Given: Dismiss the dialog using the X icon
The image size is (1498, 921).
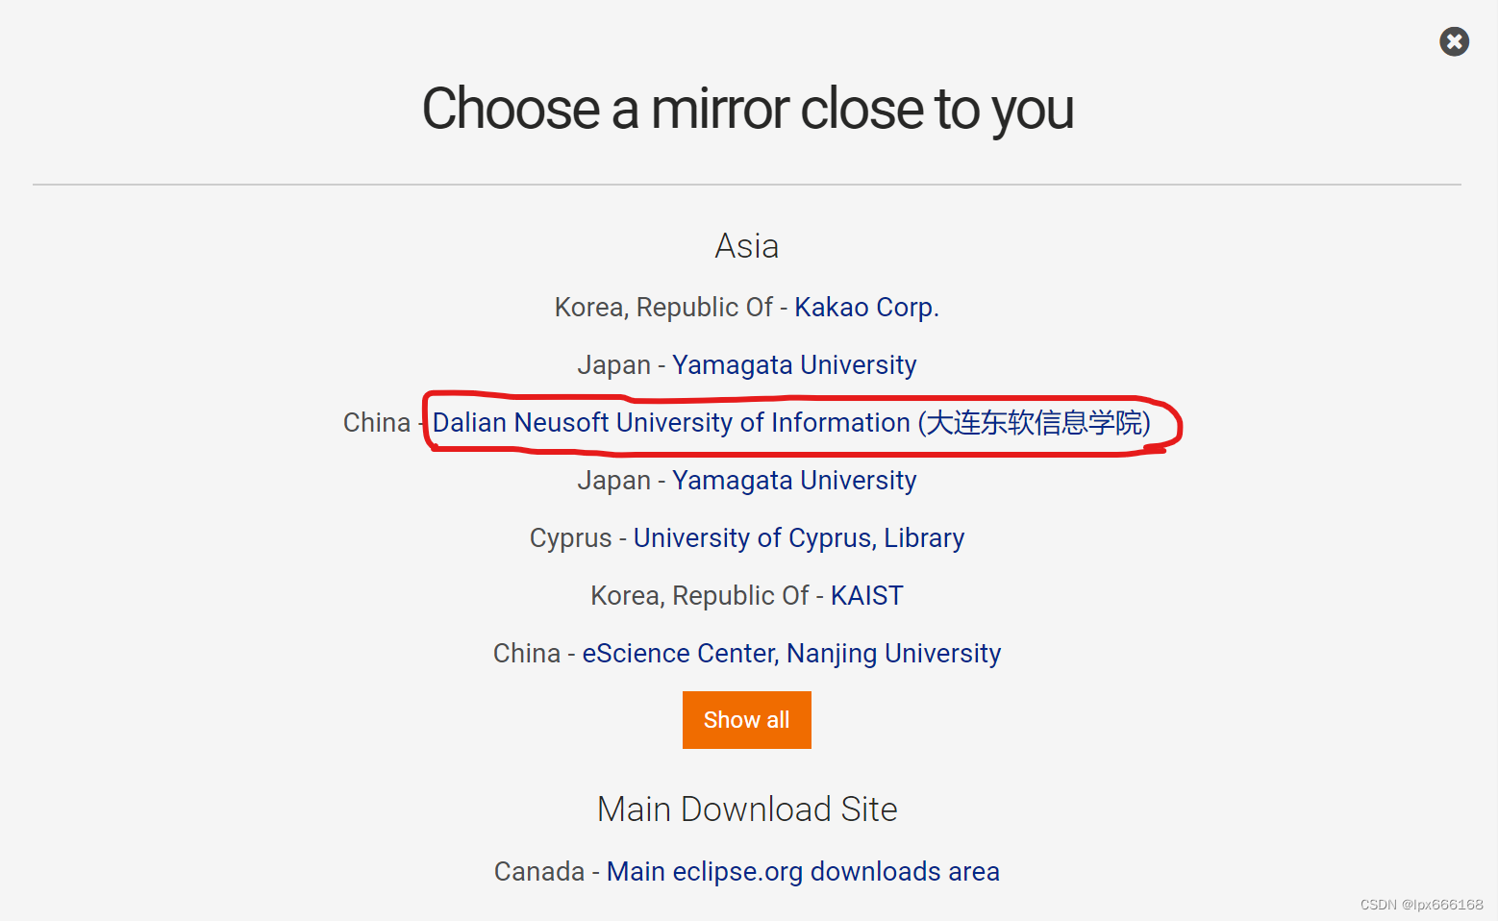Looking at the screenshot, I should (x=1454, y=41).
